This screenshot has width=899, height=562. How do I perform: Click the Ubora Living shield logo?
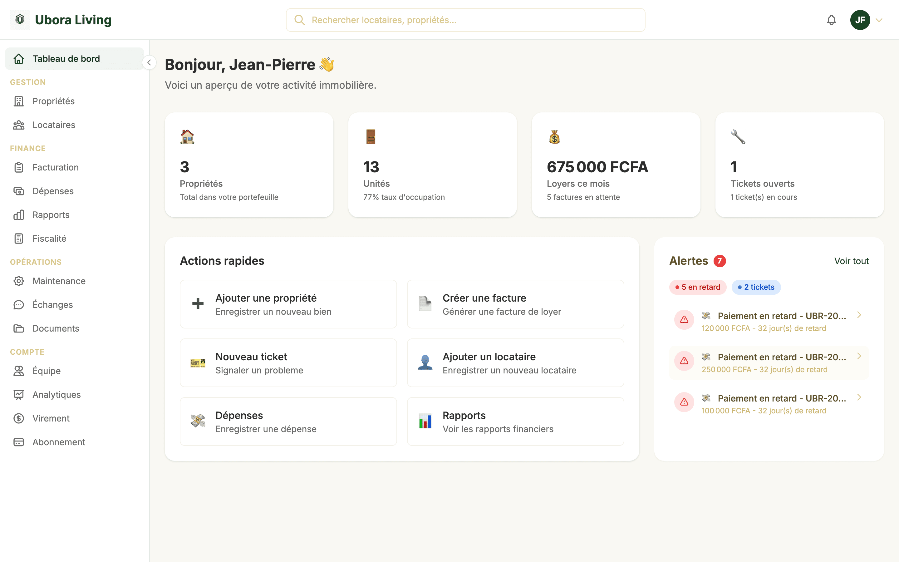pos(20,20)
